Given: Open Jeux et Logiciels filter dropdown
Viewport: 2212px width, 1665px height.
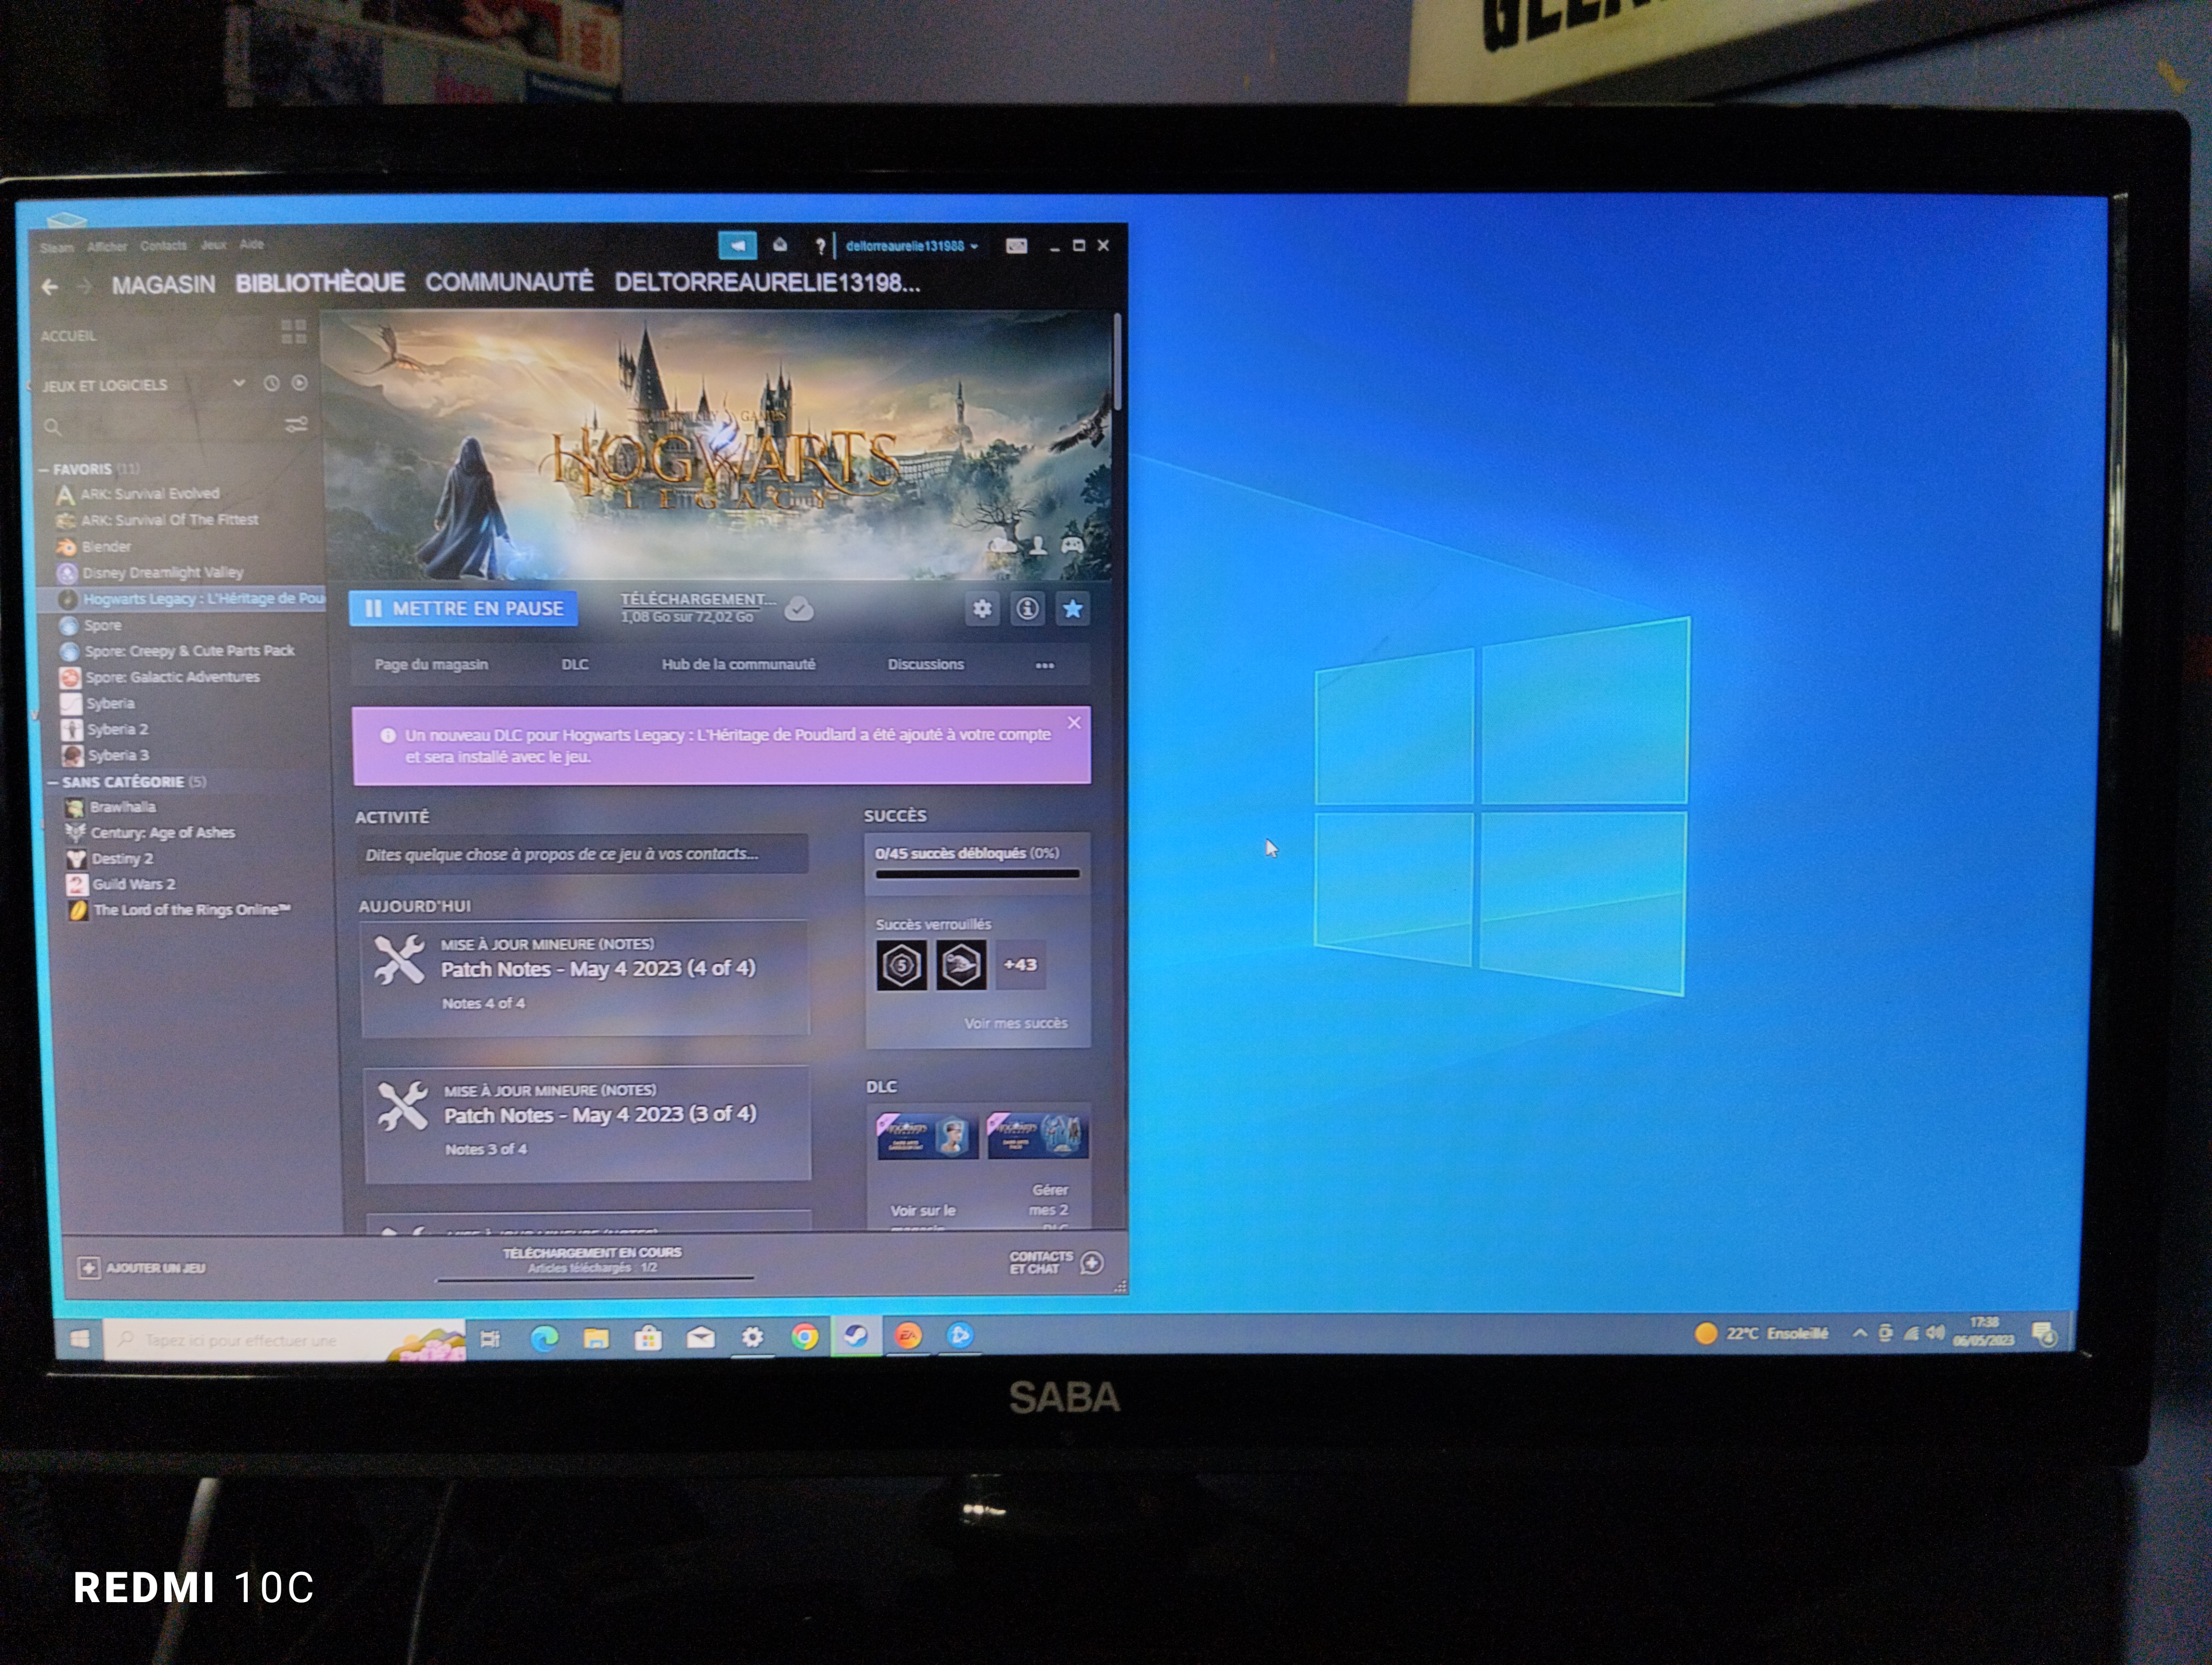Looking at the screenshot, I should pyautogui.click(x=239, y=383).
